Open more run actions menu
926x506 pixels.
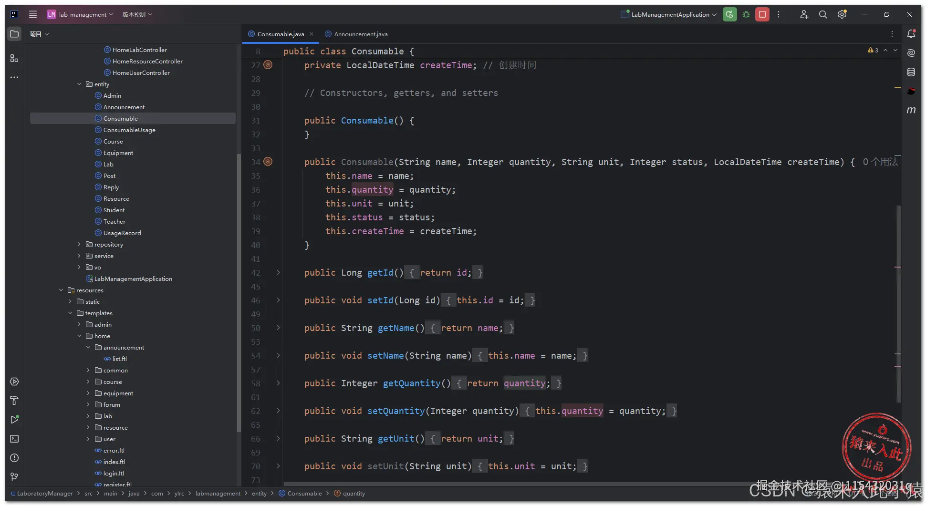779,14
